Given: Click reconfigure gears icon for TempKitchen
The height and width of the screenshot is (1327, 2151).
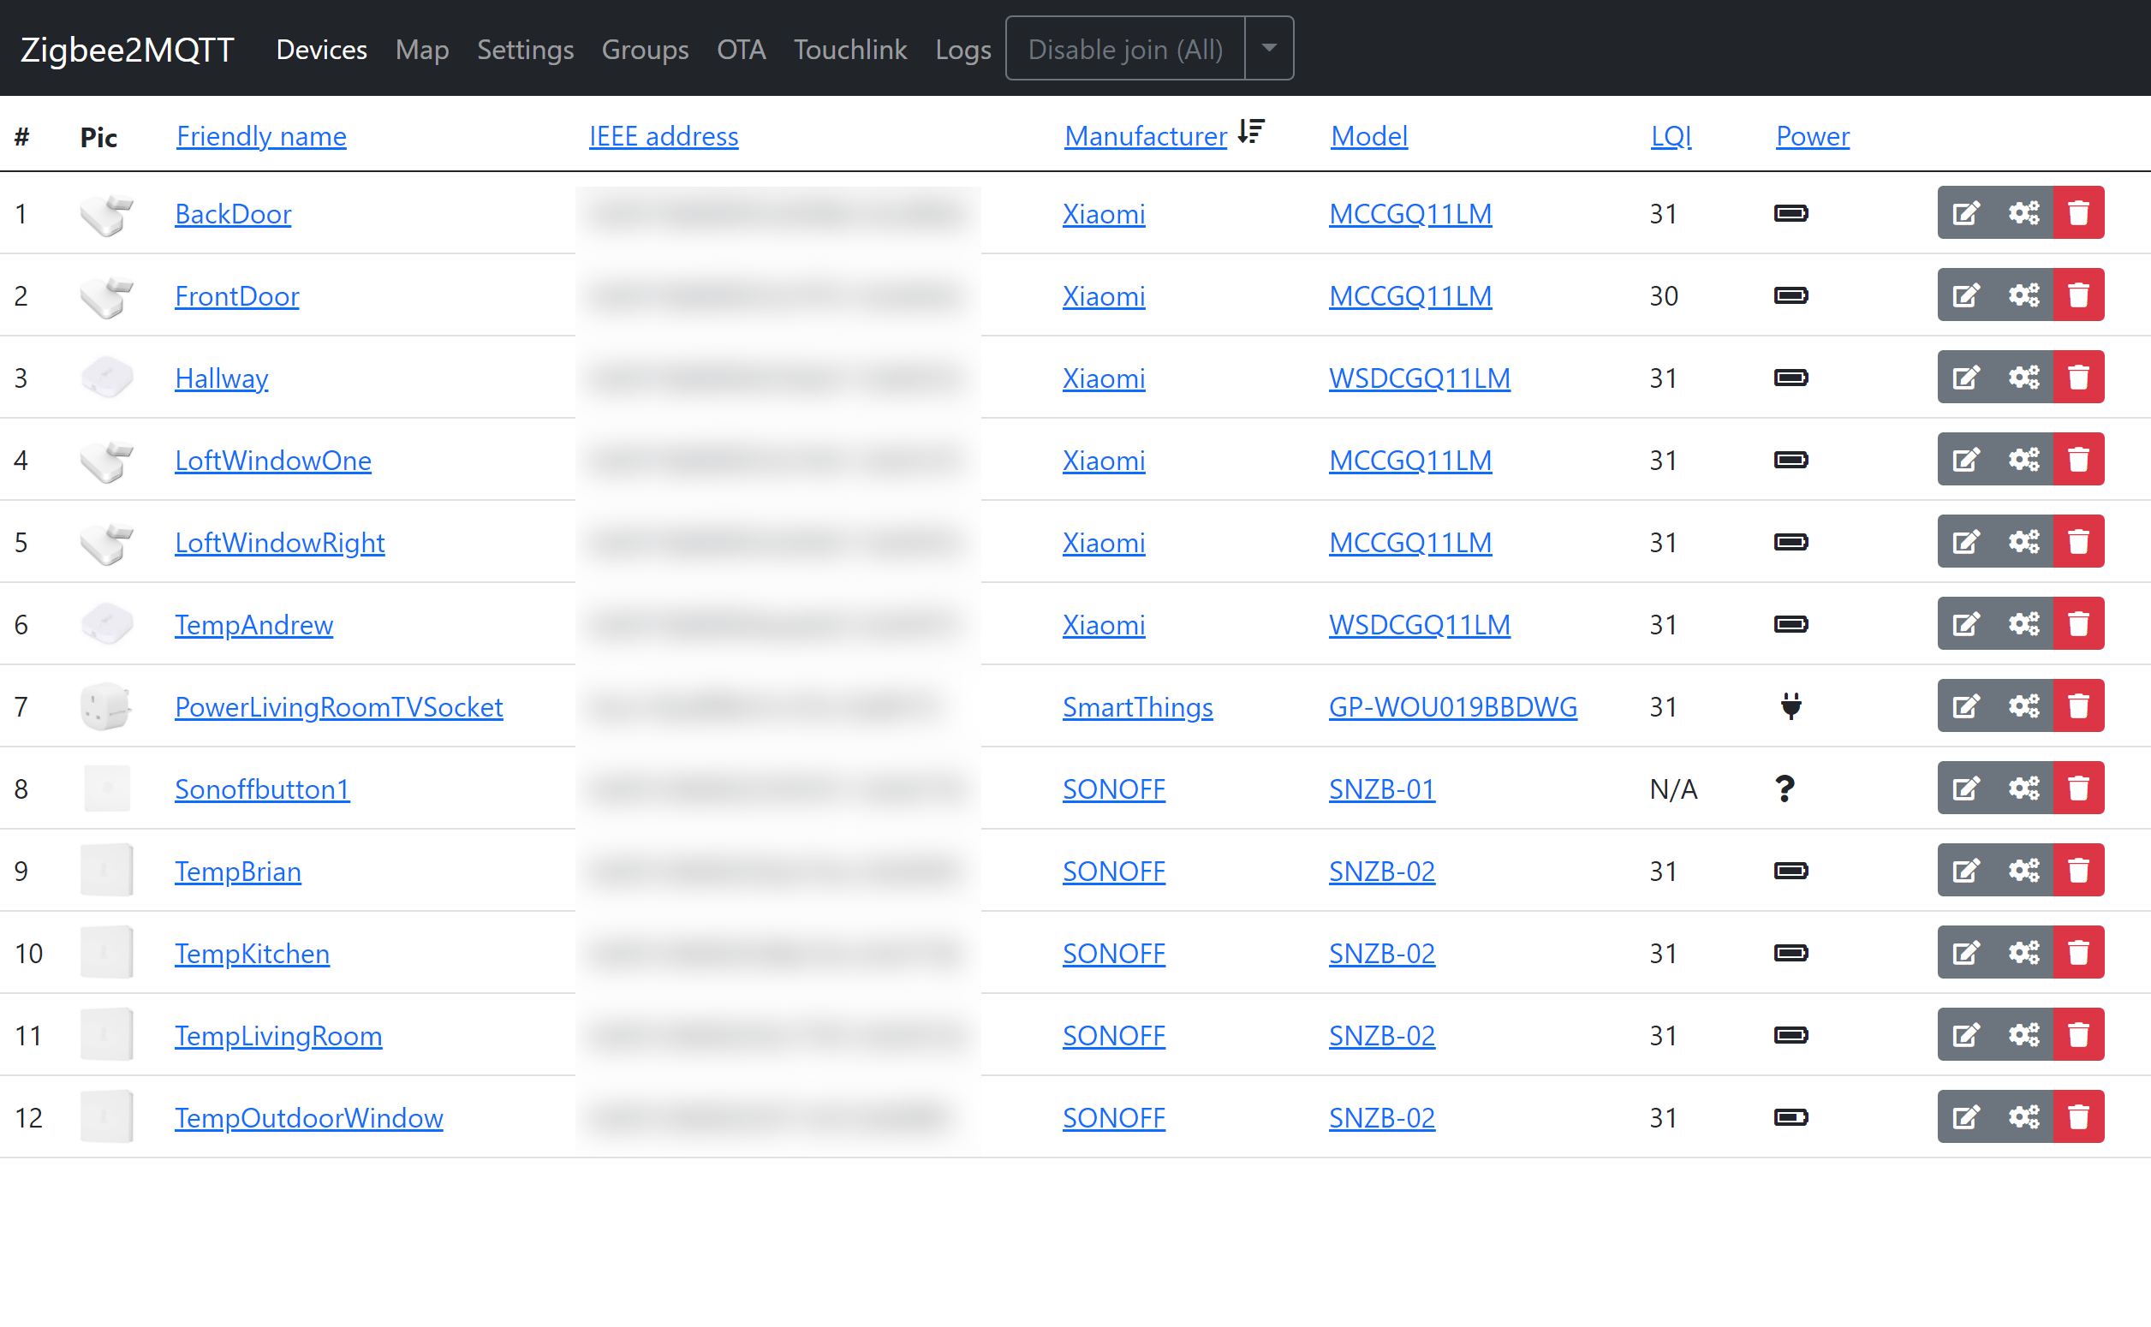Looking at the screenshot, I should (2023, 953).
